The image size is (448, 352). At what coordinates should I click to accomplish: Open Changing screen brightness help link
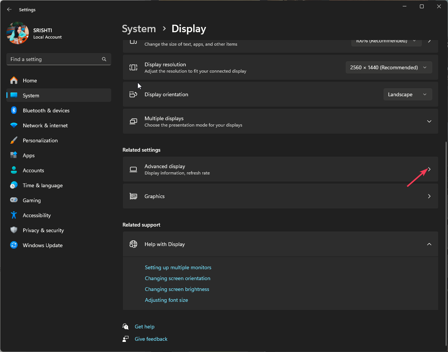[x=177, y=289]
